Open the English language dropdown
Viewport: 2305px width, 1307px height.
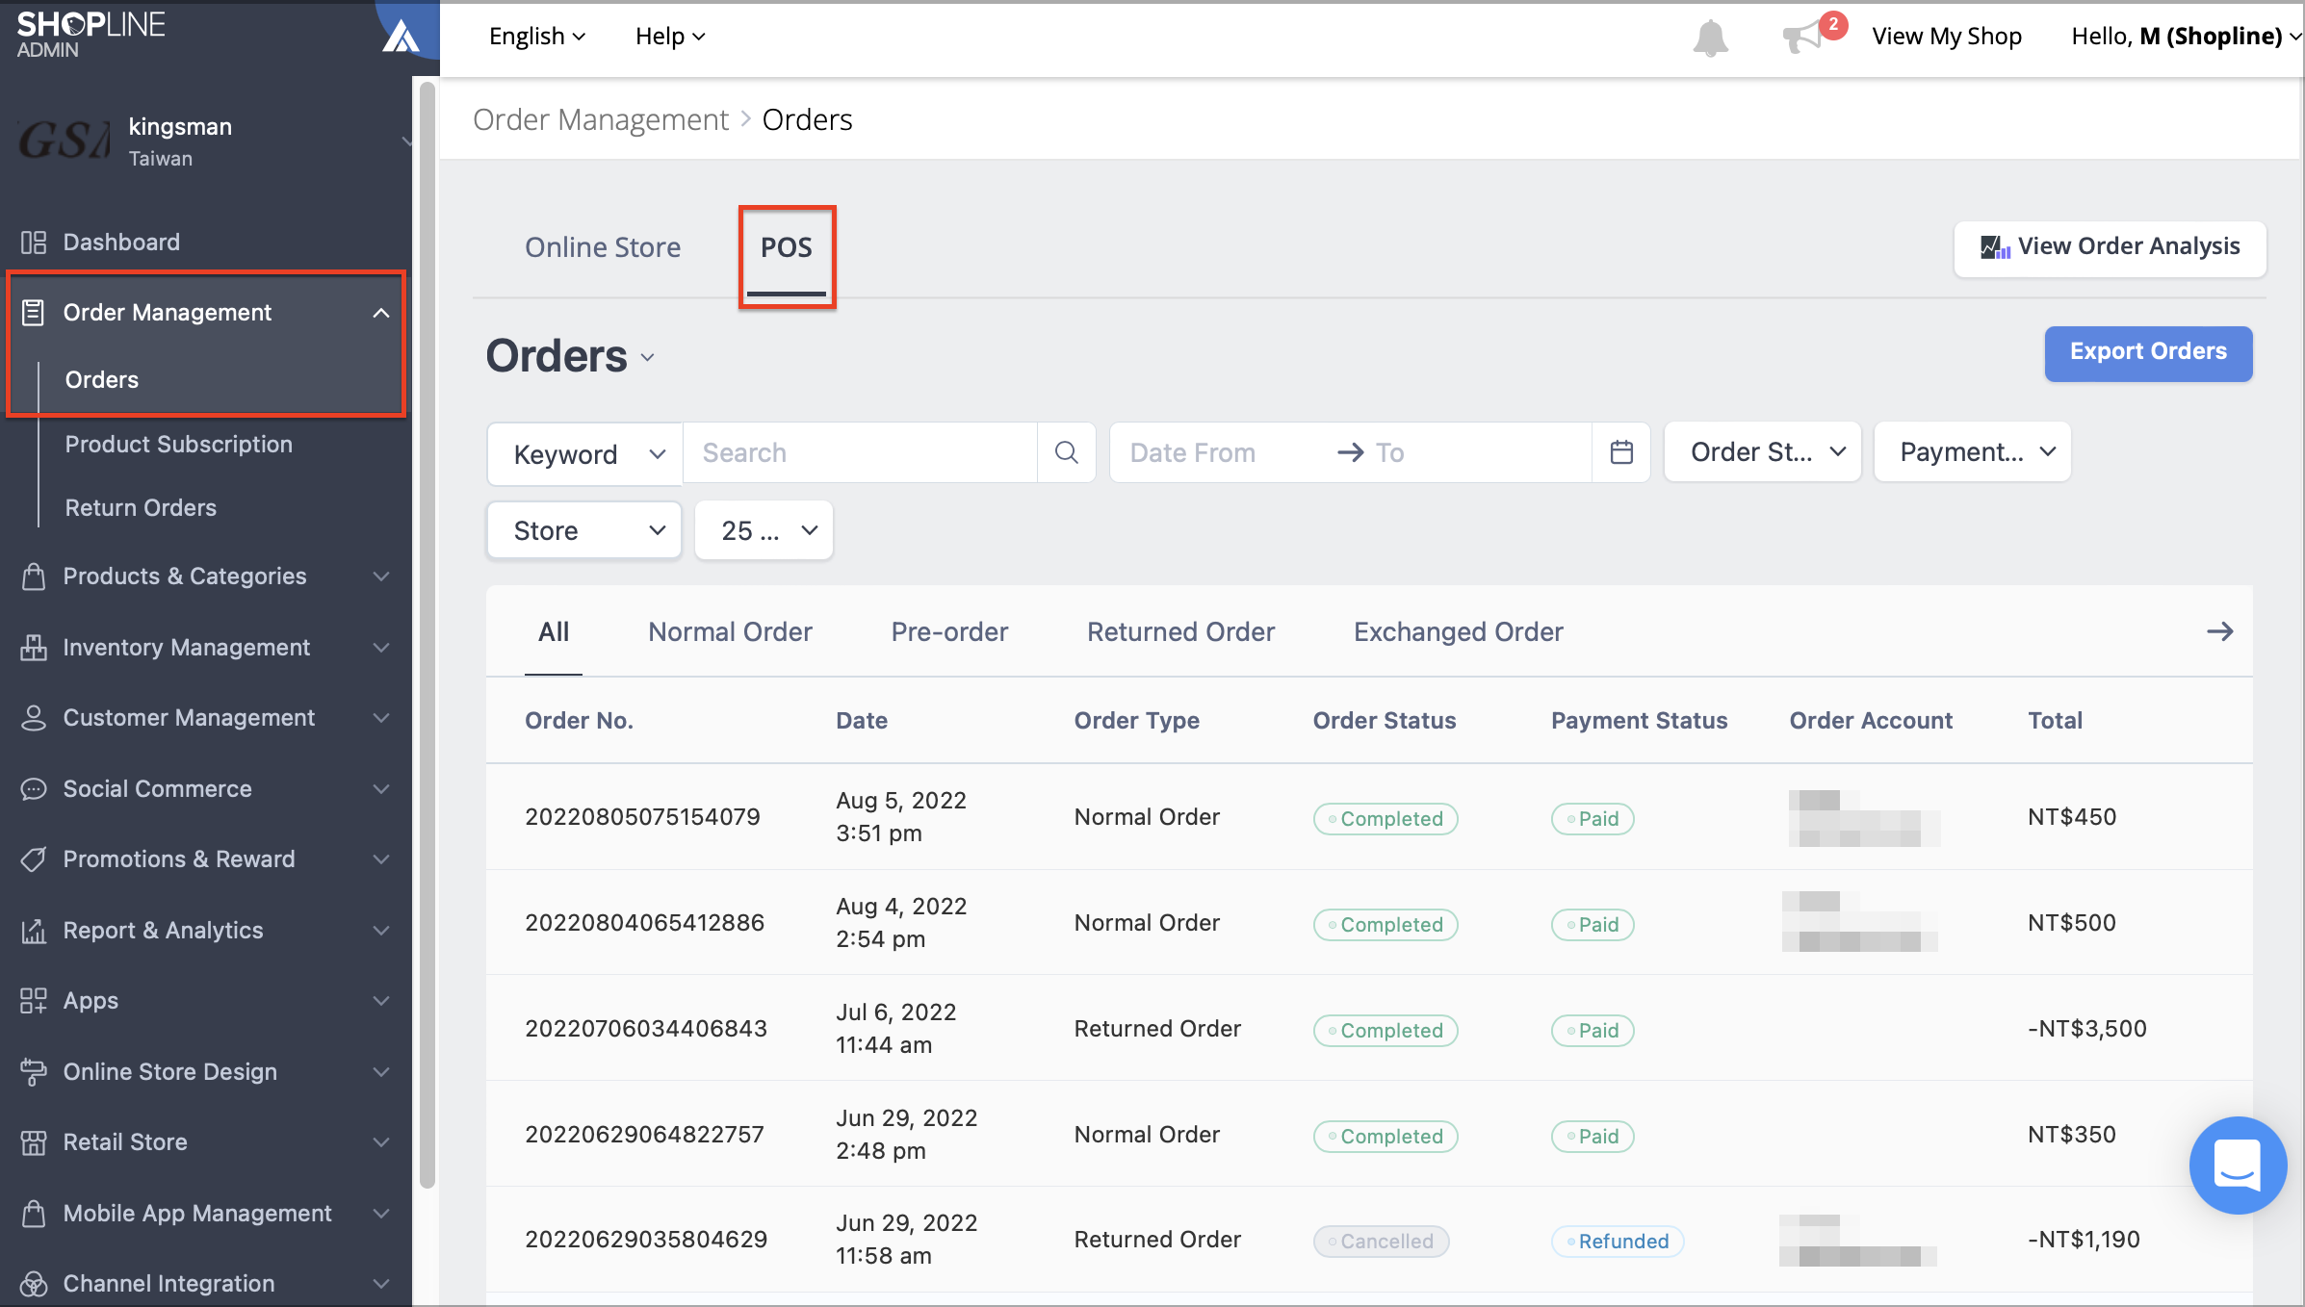(537, 37)
